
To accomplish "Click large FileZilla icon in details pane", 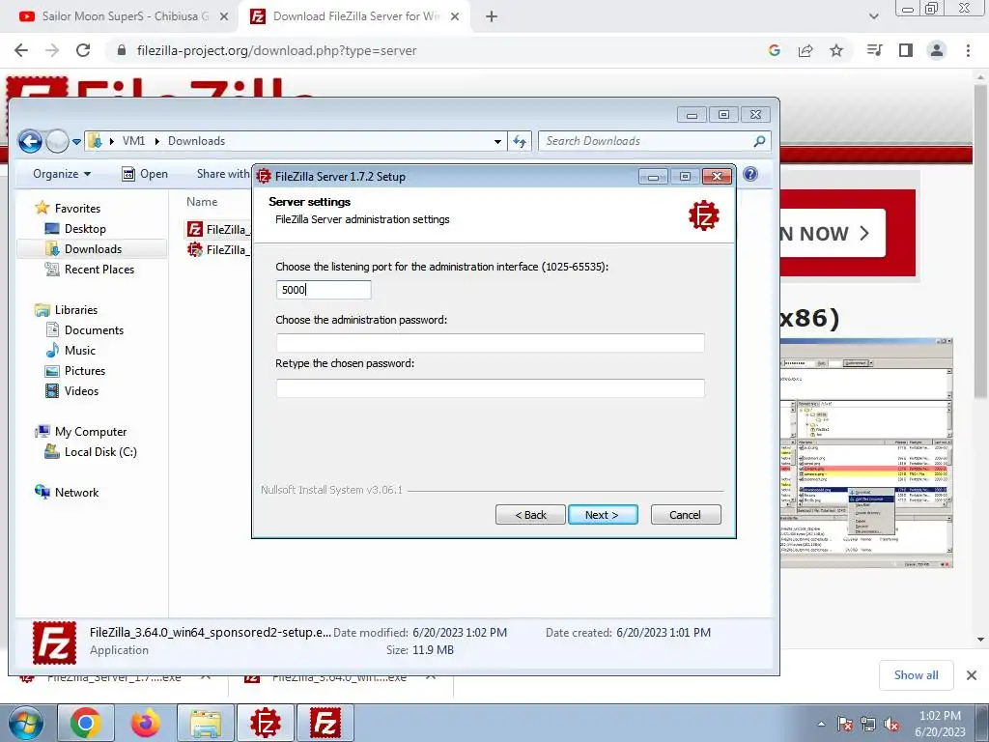I will coord(55,642).
